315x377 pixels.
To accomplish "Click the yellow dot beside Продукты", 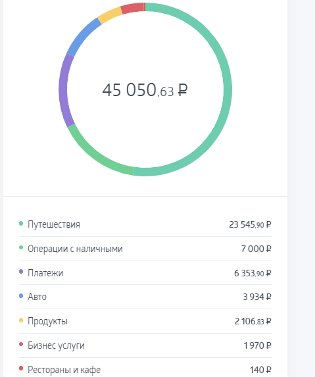I will tap(21, 320).
